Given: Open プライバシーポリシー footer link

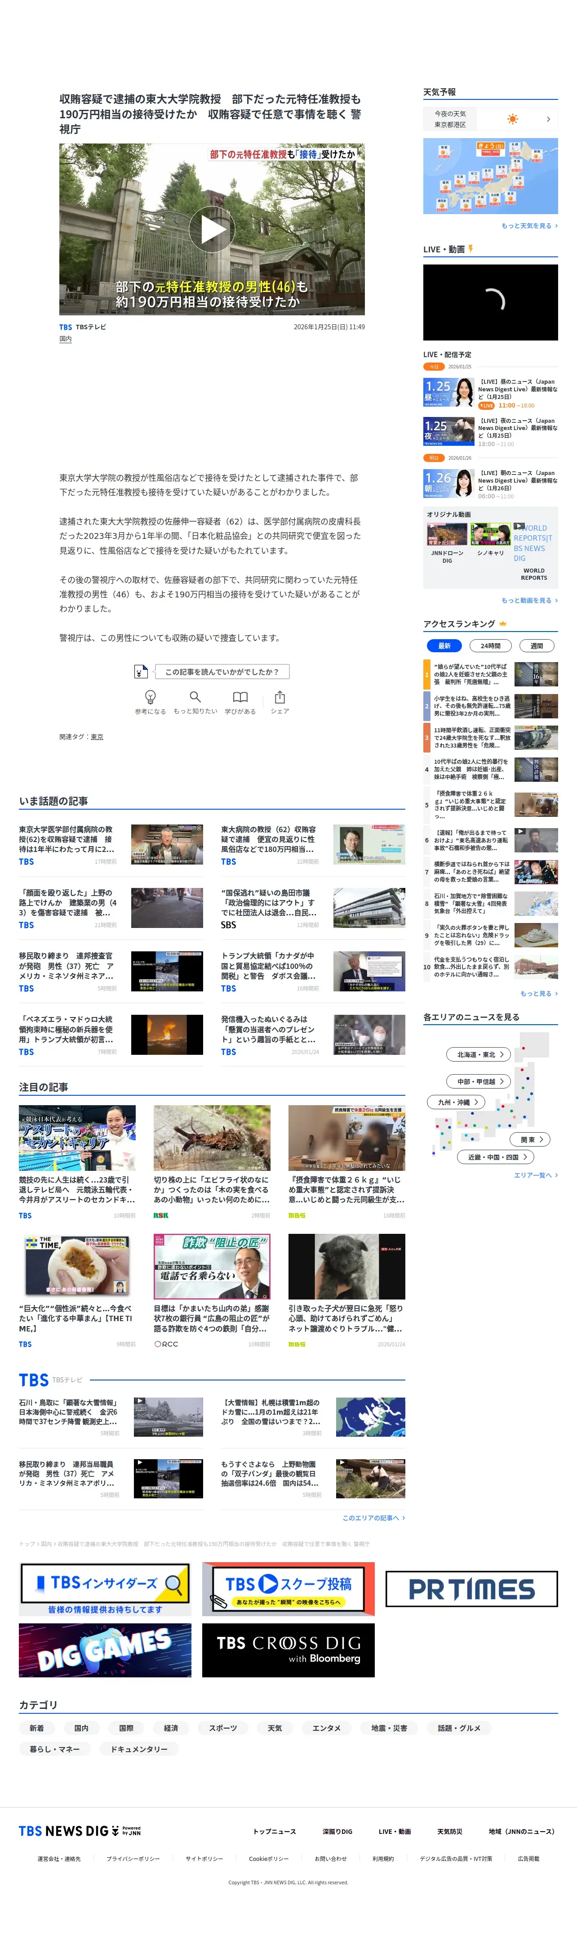Looking at the screenshot, I should point(133,1859).
